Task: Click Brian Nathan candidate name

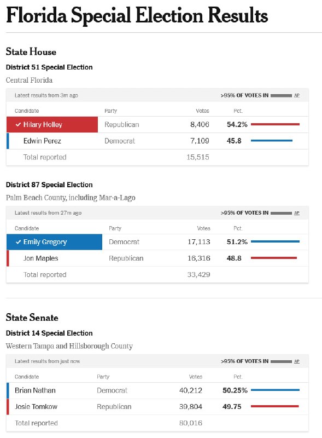Action: coord(35,390)
